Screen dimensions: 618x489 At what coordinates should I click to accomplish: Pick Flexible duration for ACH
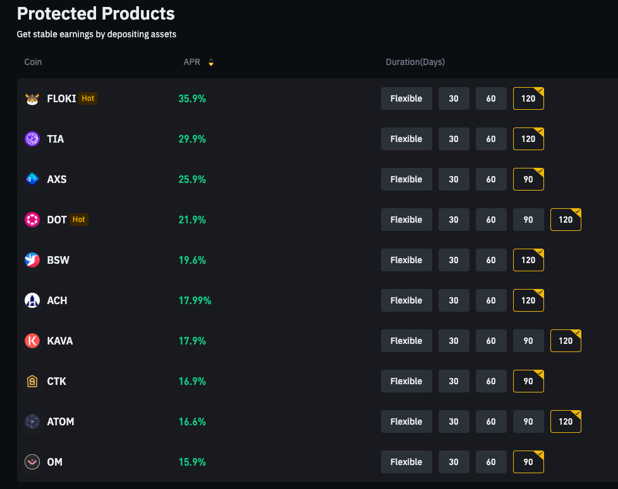406,300
